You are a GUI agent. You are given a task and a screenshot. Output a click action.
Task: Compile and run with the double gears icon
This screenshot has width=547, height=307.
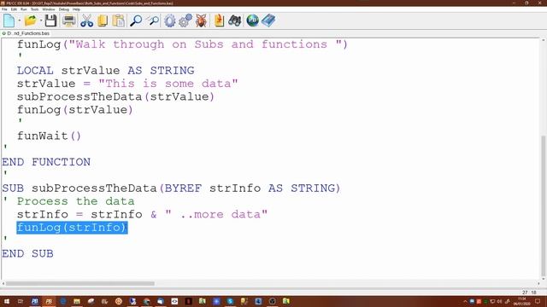click(185, 20)
